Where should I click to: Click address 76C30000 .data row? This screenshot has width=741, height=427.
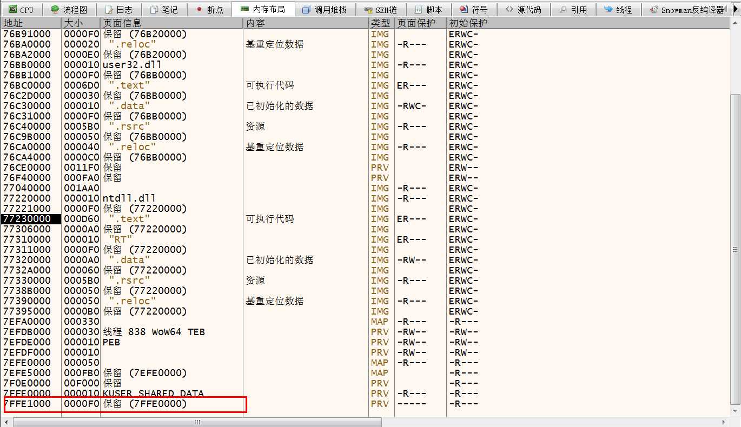pos(27,106)
